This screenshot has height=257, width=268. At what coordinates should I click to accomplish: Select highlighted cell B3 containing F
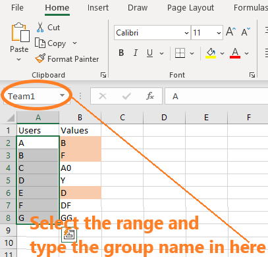(80, 155)
